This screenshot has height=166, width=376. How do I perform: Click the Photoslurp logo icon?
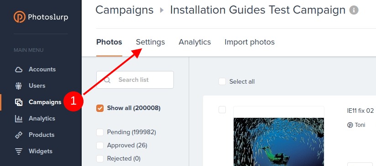click(20, 17)
